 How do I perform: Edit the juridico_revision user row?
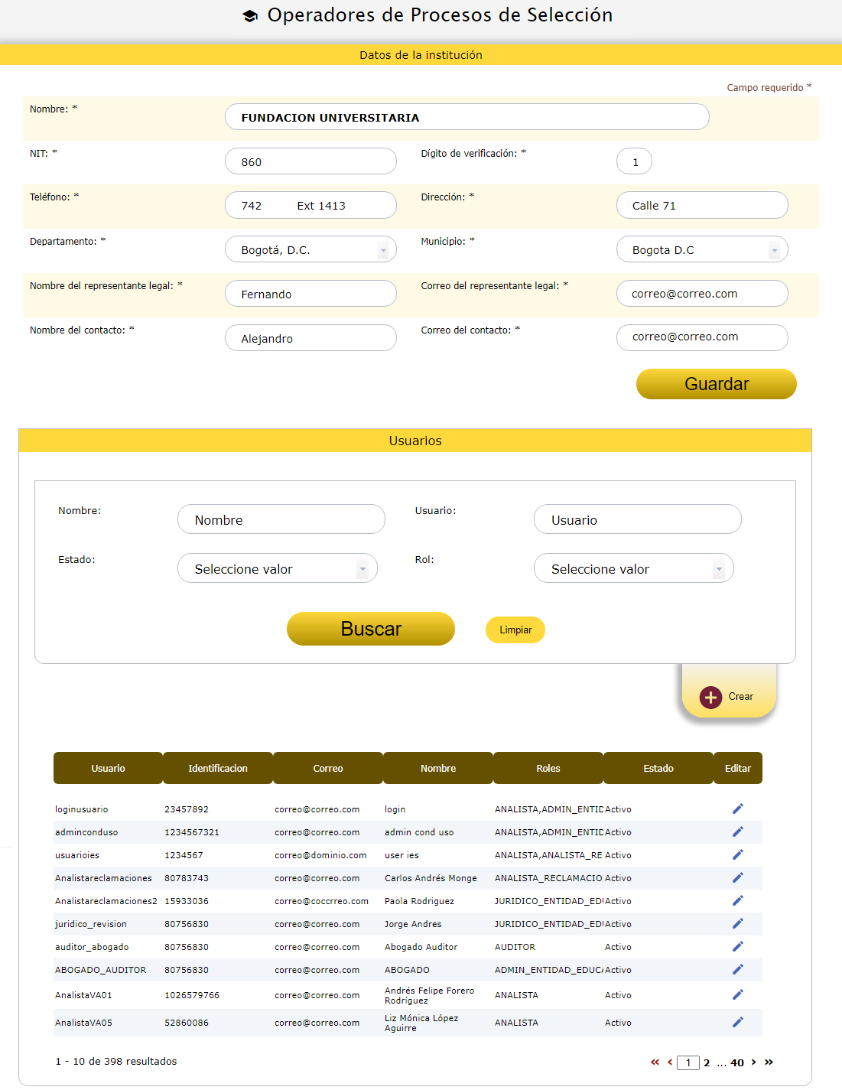(737, 923)
